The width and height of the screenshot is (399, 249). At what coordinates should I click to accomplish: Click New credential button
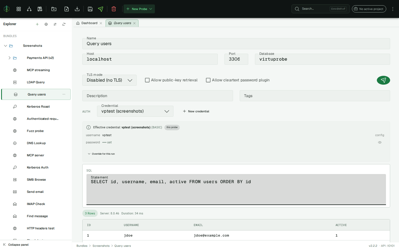pos(196,111)
